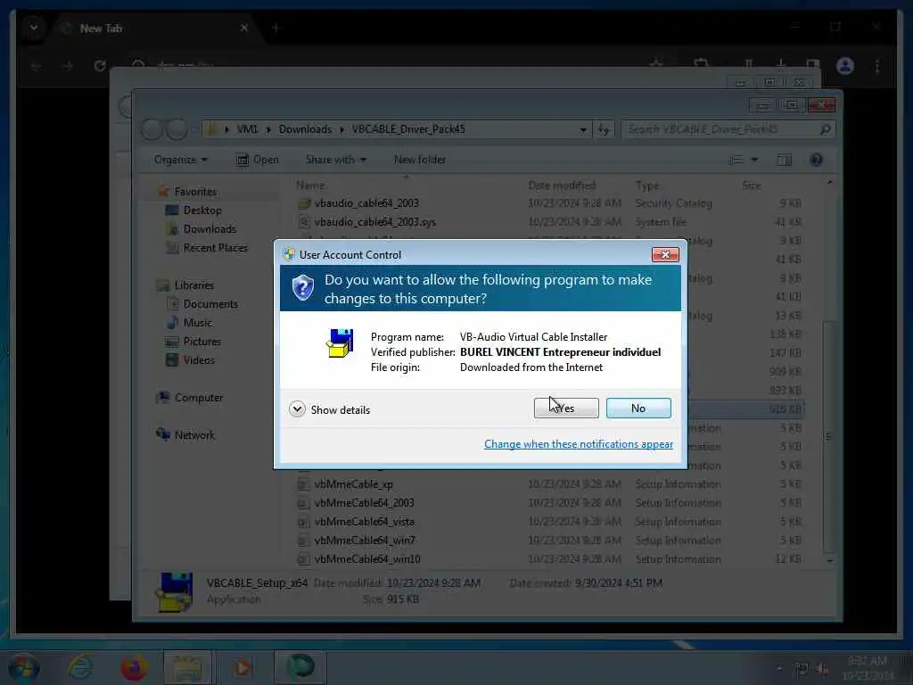
Task: Open Change when these notifications appear link
Action: 578,444
